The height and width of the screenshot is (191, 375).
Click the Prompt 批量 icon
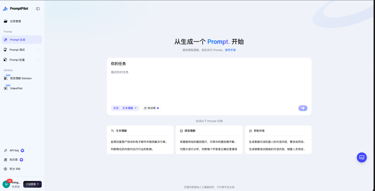pos(5,60)
